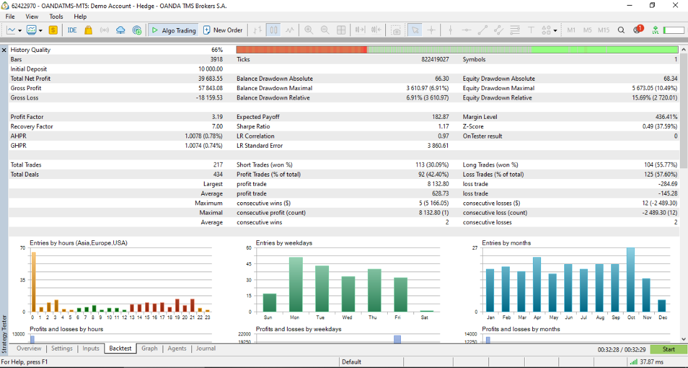Open the chart profiles icon

pyautogui.click(x=32, y=30)
